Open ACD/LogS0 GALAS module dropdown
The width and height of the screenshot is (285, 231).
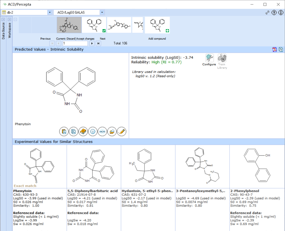(102, 12)
